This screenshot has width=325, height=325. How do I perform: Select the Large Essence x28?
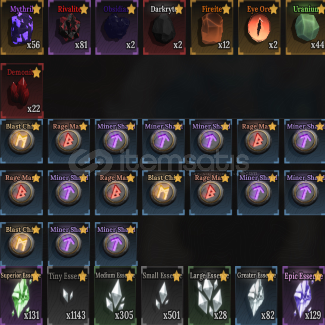[x=209, y=296]
